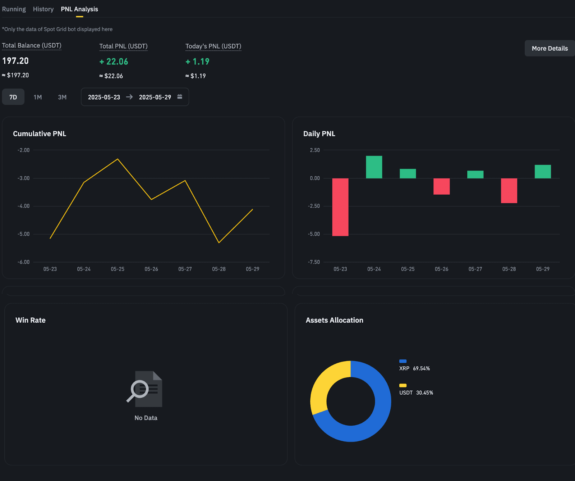Click the Total PNL (USDT) underlined label
575x481 pixels.
[x=123, y=46]
